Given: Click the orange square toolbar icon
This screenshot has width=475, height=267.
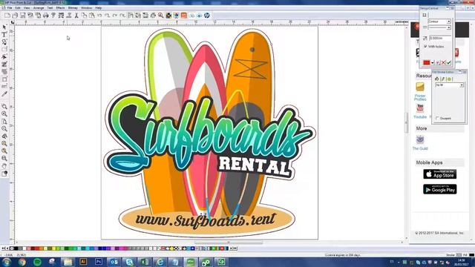Looking at the screenshot, I should 183,16.
